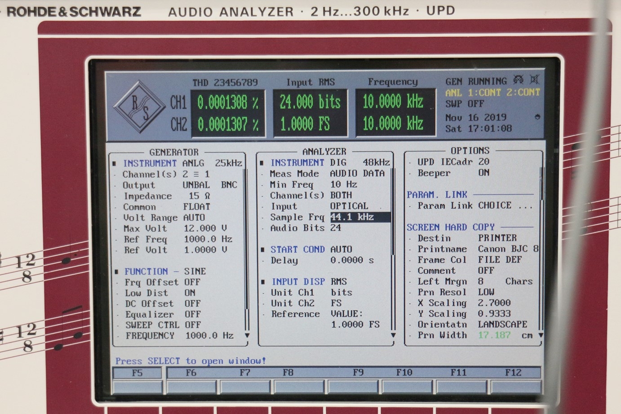
Task: Click the muted speaker icon in status area
Action: coord(534,80)
